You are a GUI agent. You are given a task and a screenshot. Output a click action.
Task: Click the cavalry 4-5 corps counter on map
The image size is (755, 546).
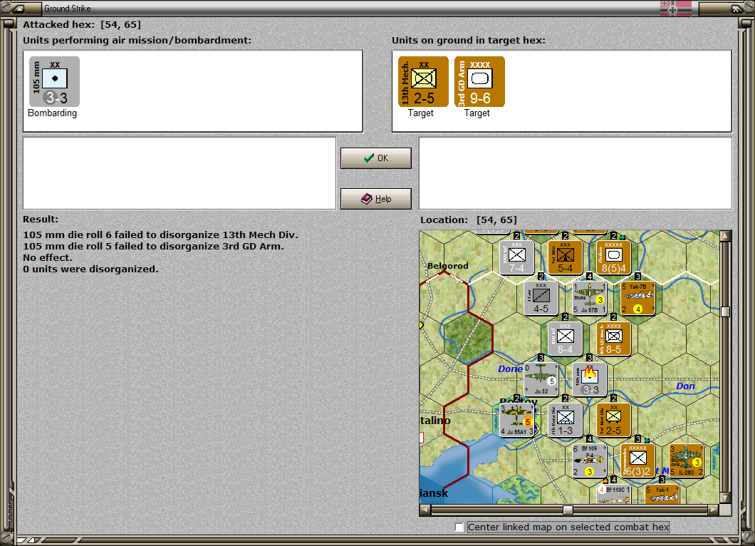coord(541,298)
